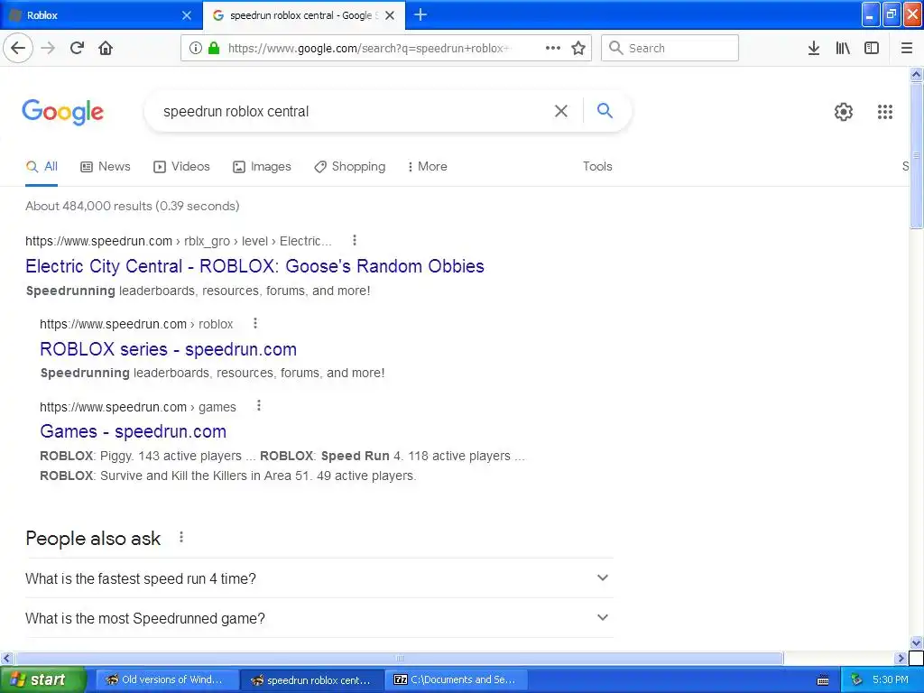Click the Firefox Search box
This screenshot has width=924, height=693.
[x=670, y=48]
